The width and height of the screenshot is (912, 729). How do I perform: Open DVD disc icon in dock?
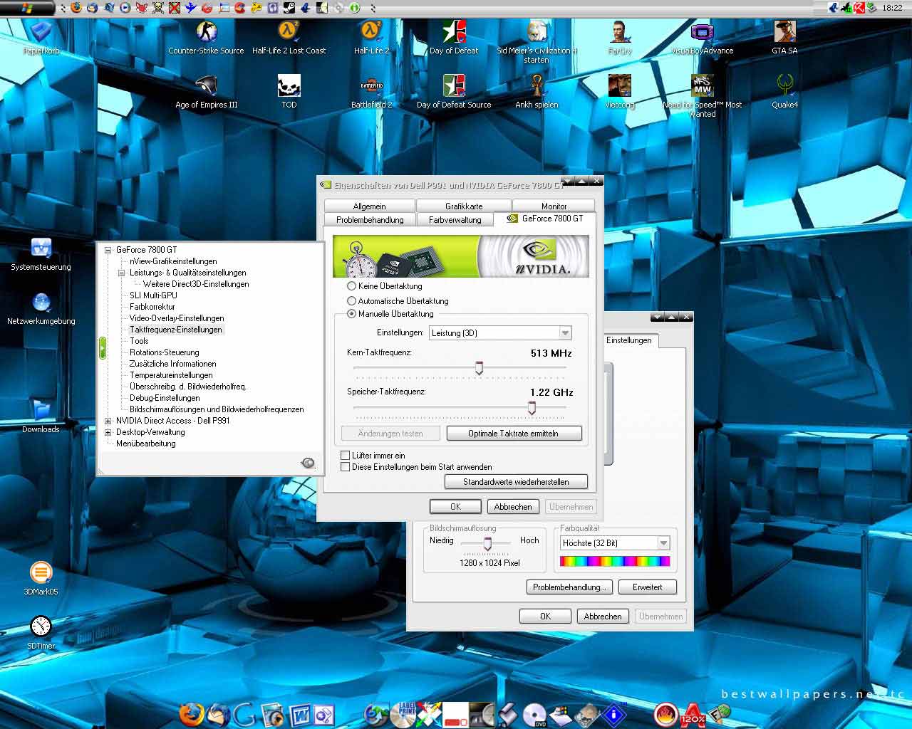tap(534, 714)
